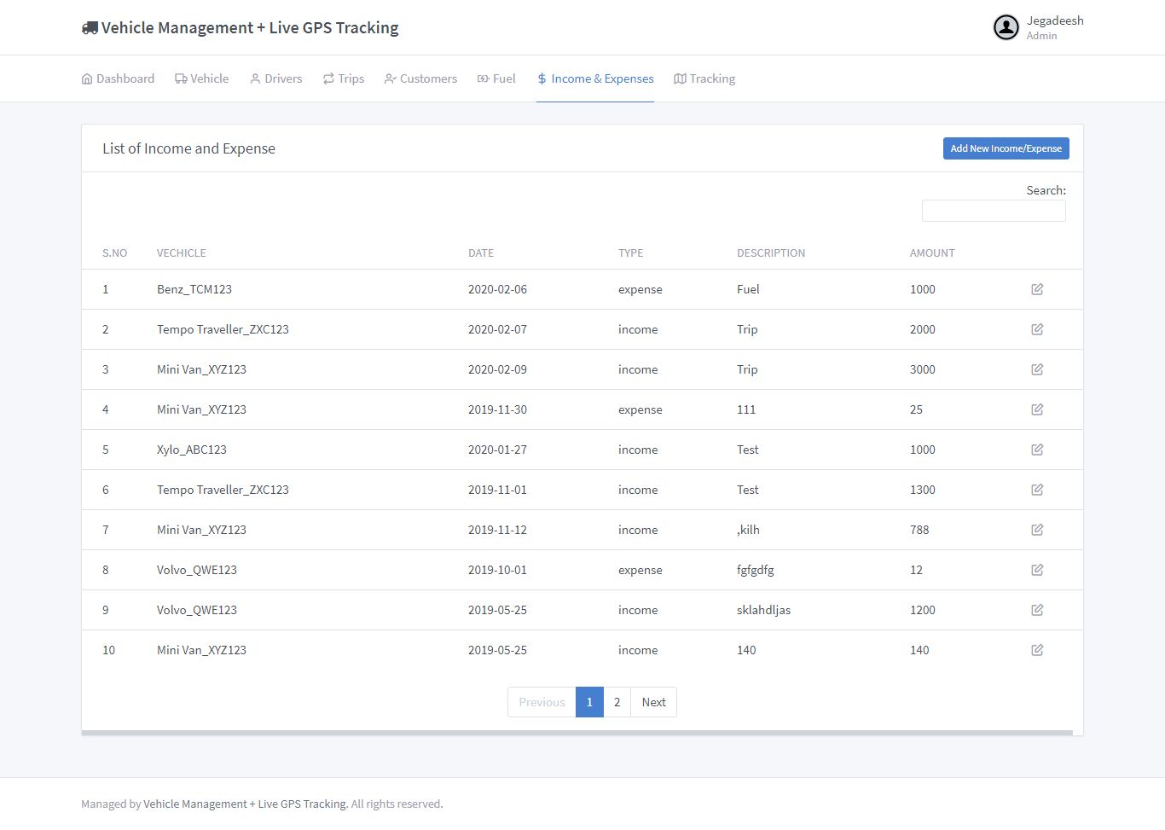Focus the Search input field
1165x830 pixels.
point(994,211)
